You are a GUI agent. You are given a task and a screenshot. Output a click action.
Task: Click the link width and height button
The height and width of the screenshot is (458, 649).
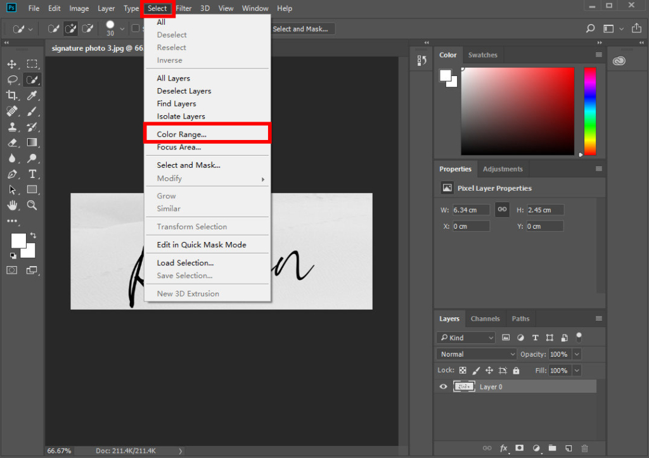click(x=502, y=209)
